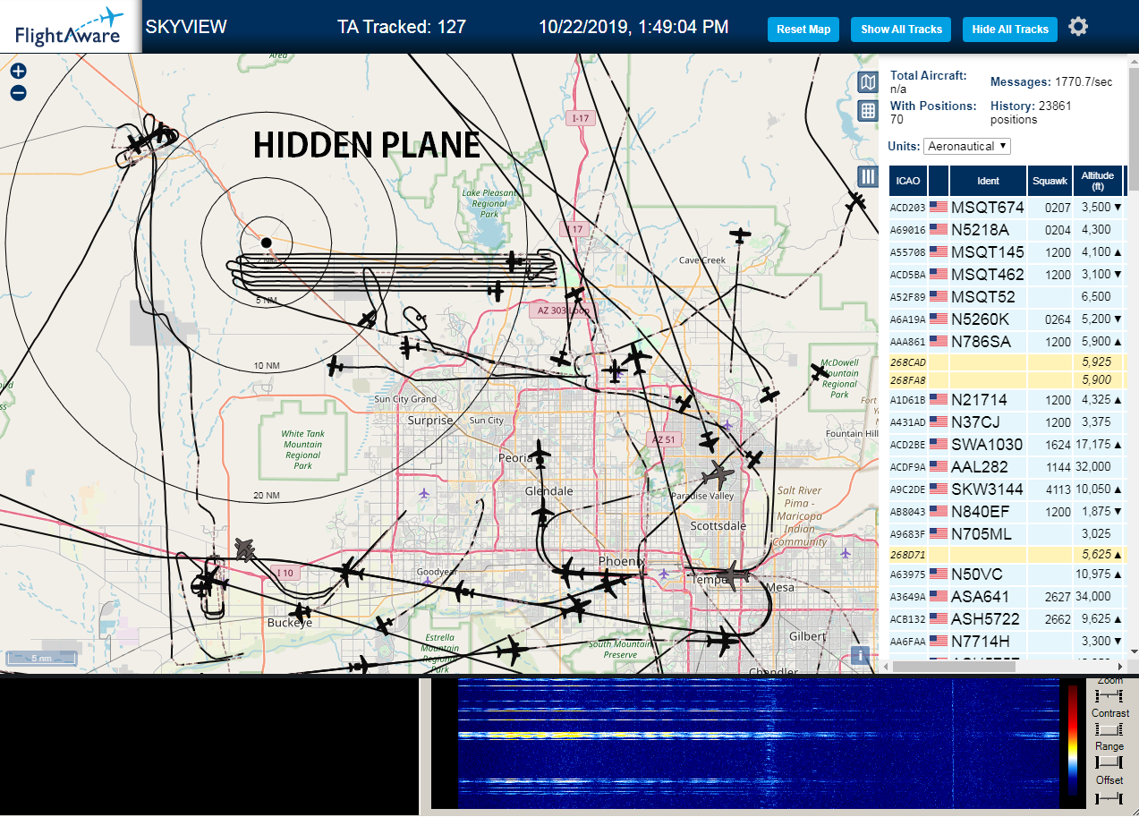1139x817 pixels.
Task: Sort table by Altitude (ft) column header
Action: point(1097,181)
